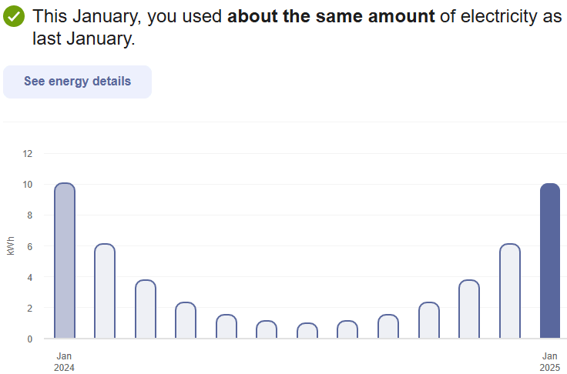Click the 12 y-axis gridline label

28,154
